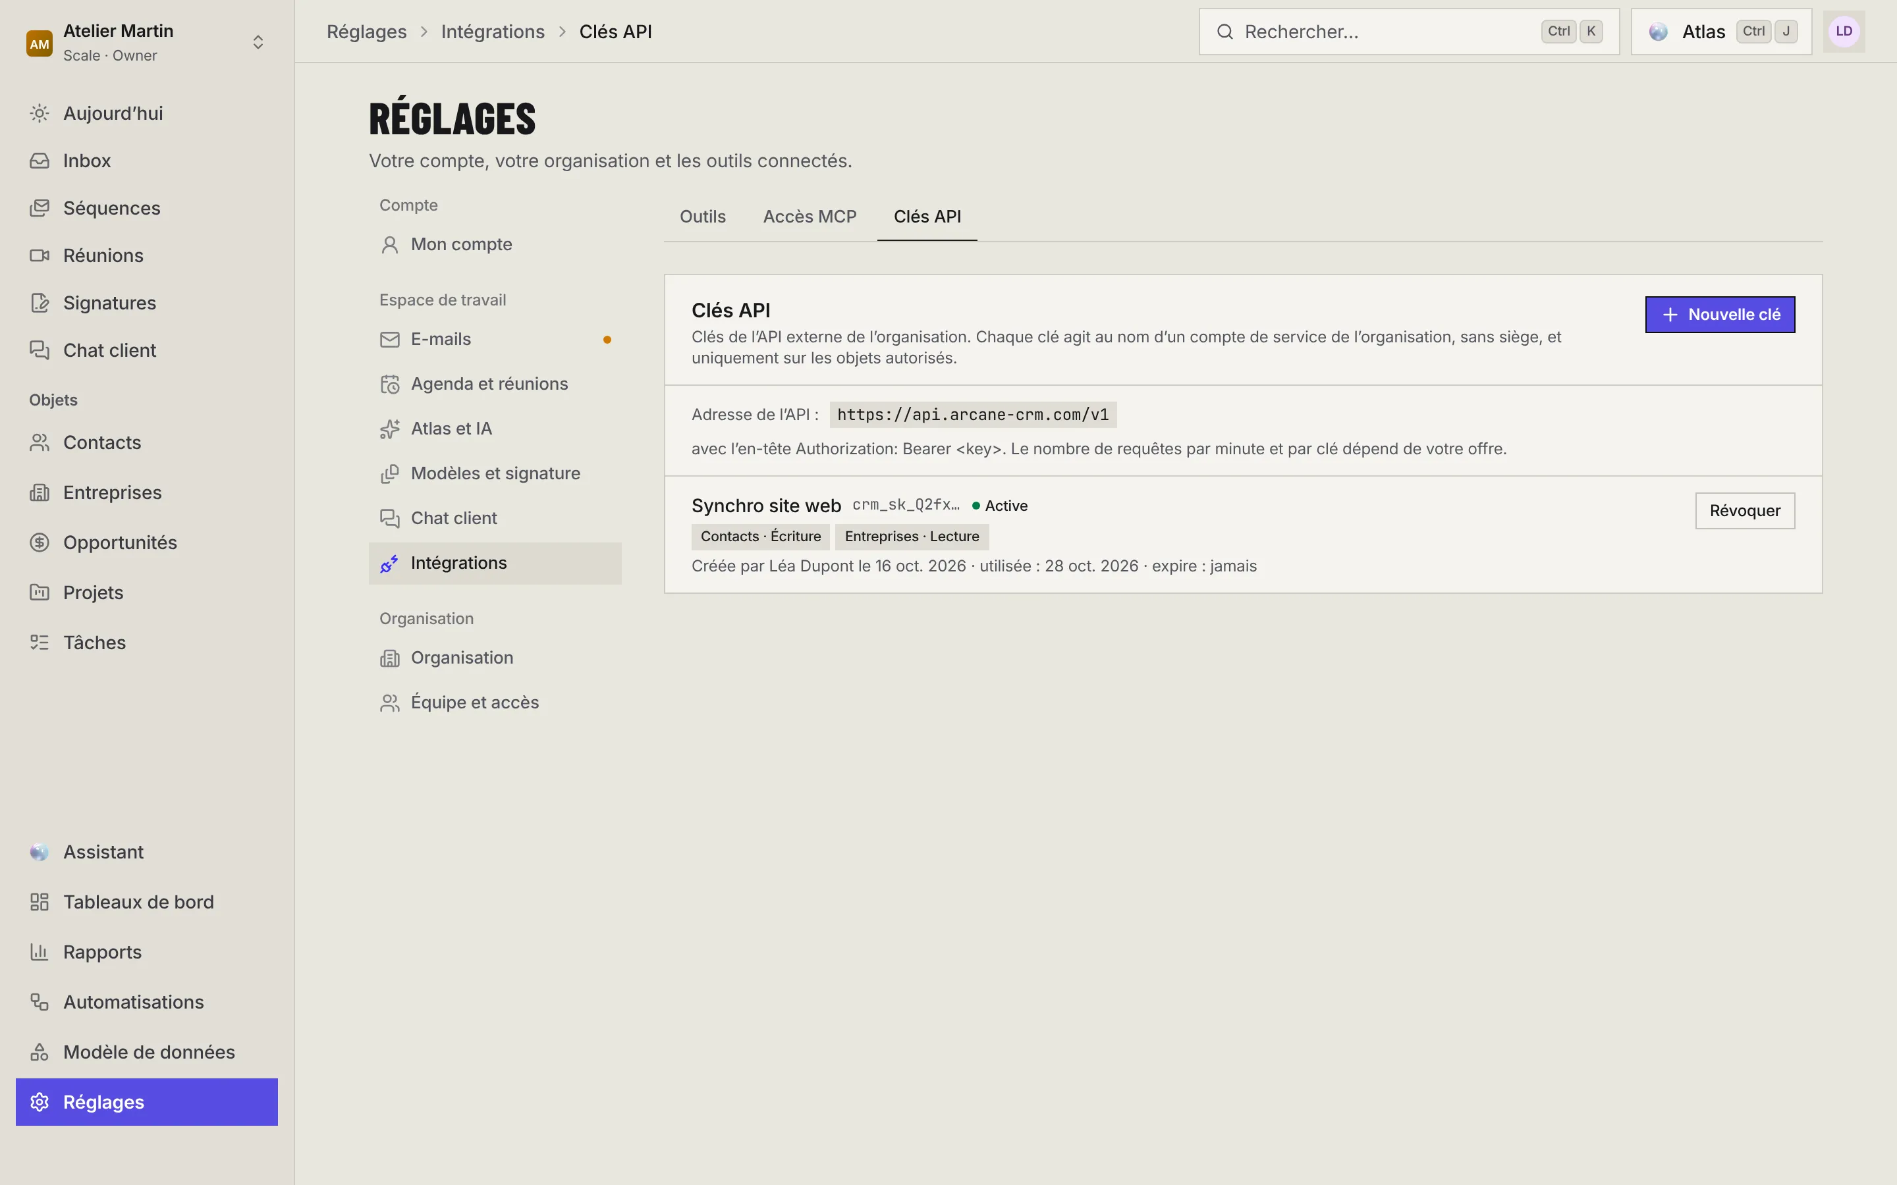The height and width of the screenshot is (1185, 1897).
Task: Click the Contacts · Écriture scope tag
Action: point(760,537)
